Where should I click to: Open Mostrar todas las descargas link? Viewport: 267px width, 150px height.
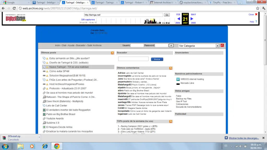tap(244, 138)
